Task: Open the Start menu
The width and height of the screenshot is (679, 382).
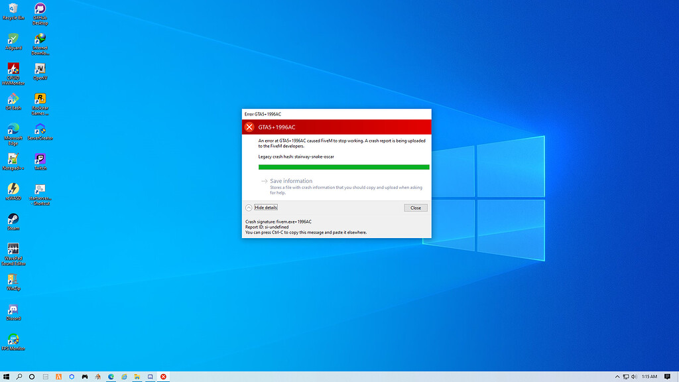Action: click(x=7, y=376)
